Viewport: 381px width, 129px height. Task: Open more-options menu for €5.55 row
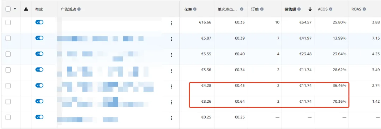point(171,55)
